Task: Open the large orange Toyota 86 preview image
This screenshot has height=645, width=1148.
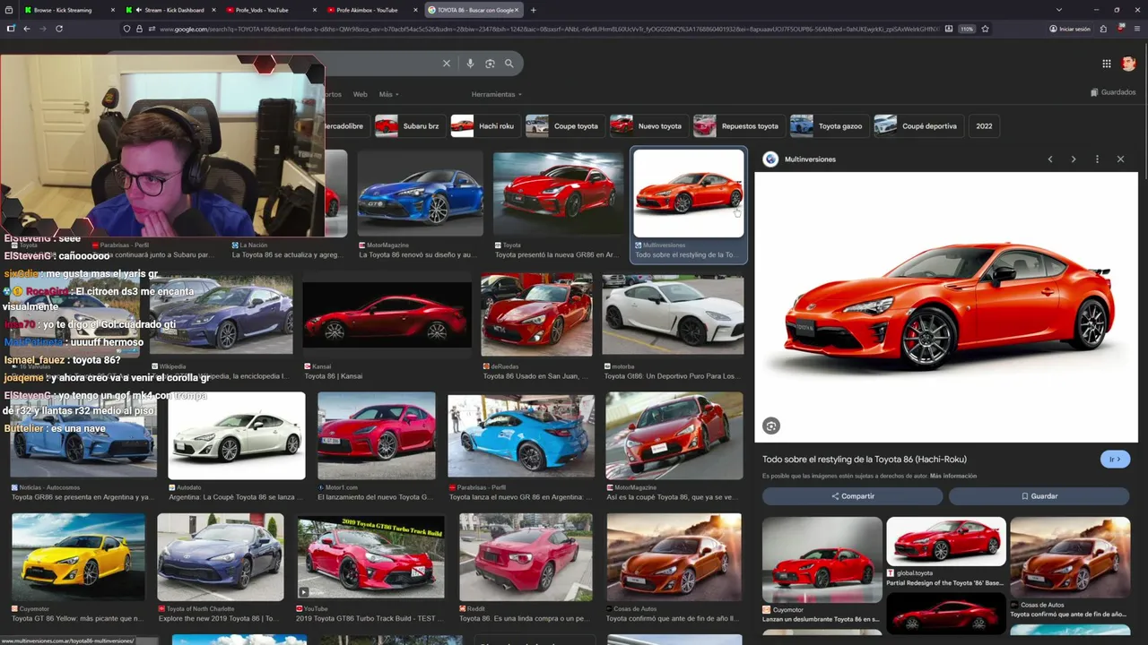Action: tap(945, 307)
